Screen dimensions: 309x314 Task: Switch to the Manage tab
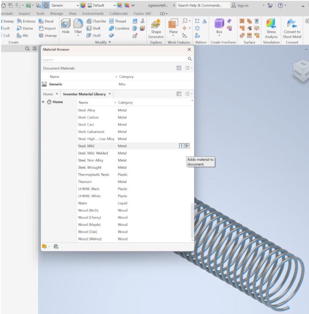pos(57,13)
